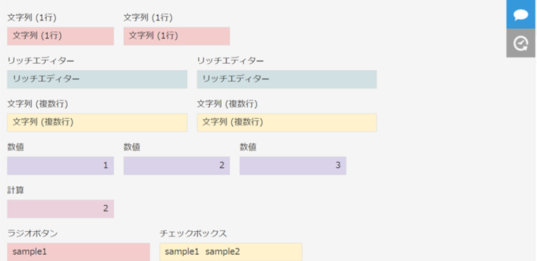Select the right リッチエディター blue field
This screenshot has width=537, height=261.
tap(287, 80)
